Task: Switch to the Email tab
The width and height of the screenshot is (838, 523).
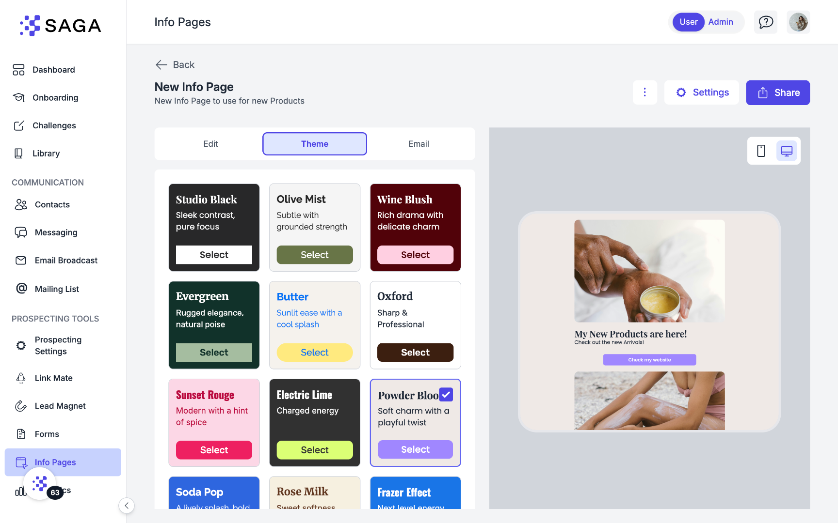Action: tap(419, 144)
